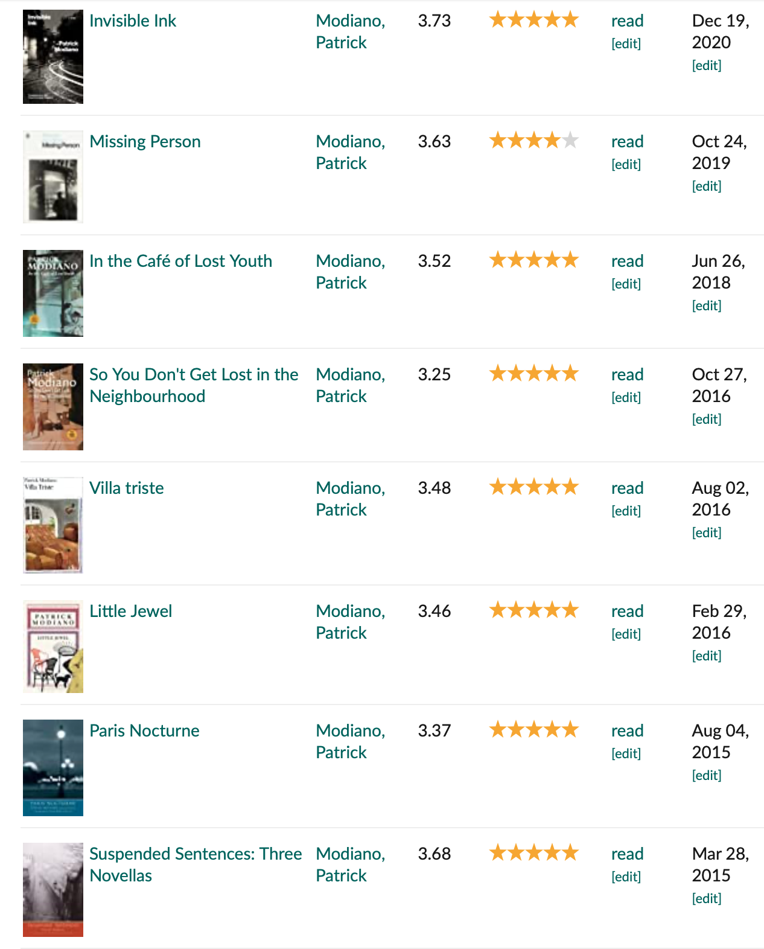
Task: Open the Villa triste title link
Action: pos(127,488)
